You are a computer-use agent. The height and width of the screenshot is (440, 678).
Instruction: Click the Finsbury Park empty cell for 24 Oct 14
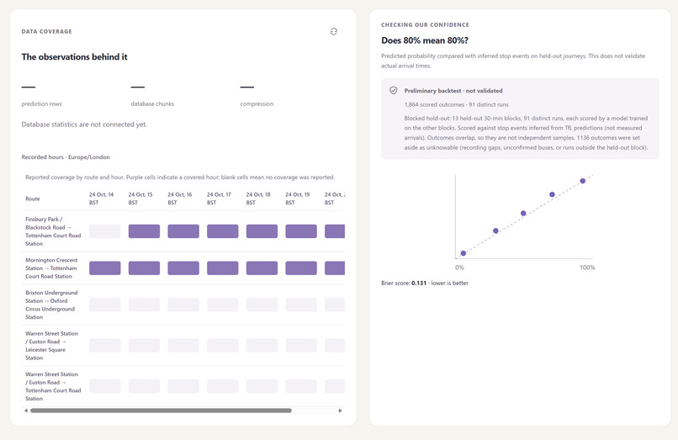click(x=104, y=231)
